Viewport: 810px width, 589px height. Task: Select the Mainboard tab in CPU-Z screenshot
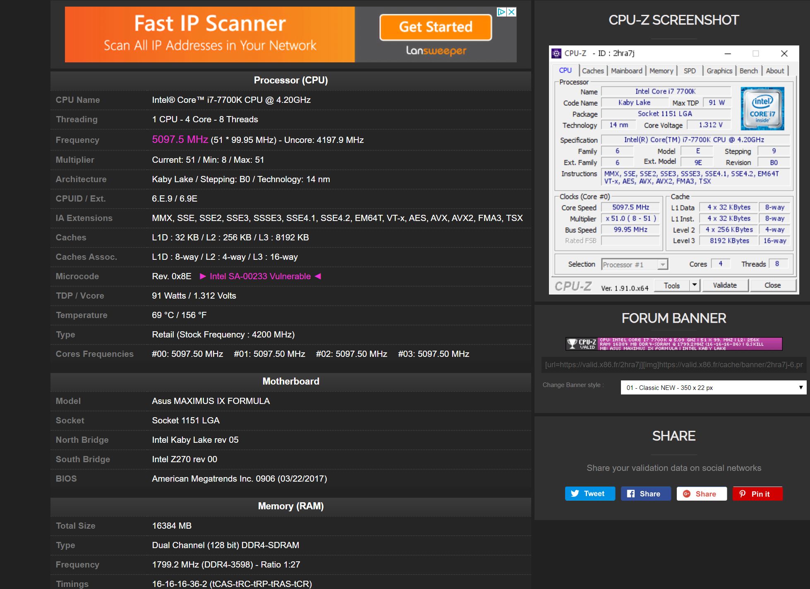point(626,71)
